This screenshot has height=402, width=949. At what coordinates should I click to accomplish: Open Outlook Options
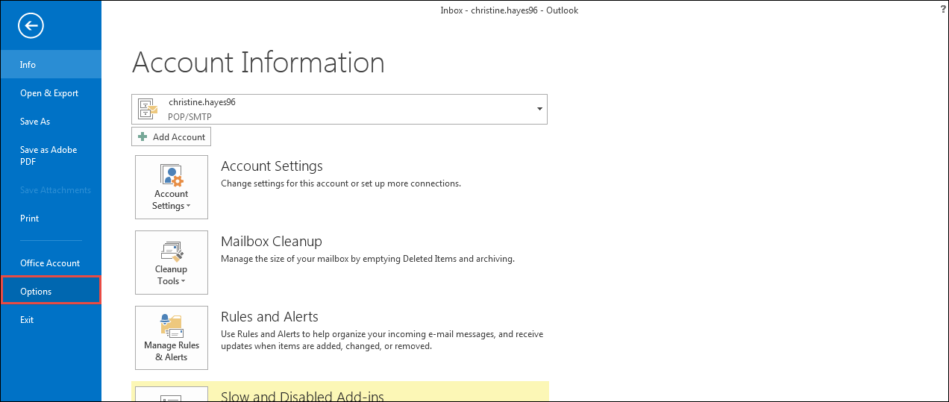pyautogui.click(x=51, y=292)
